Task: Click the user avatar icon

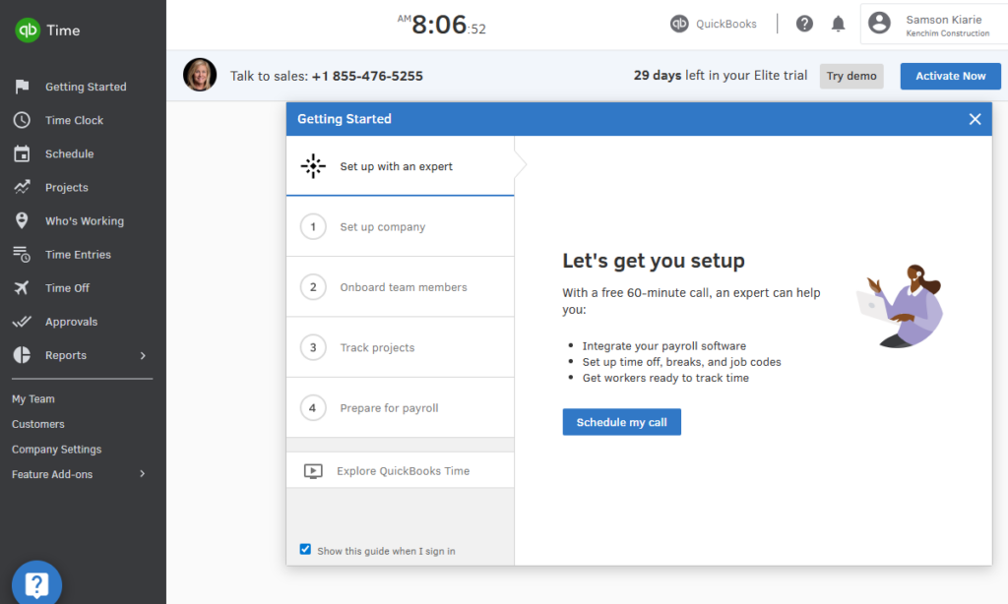Action: tap(879, 24)
